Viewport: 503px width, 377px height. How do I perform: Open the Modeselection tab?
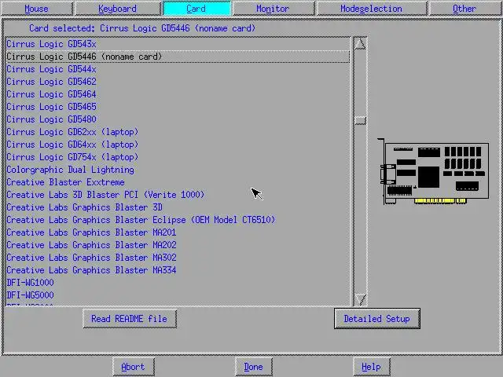[x=372, y=9]
